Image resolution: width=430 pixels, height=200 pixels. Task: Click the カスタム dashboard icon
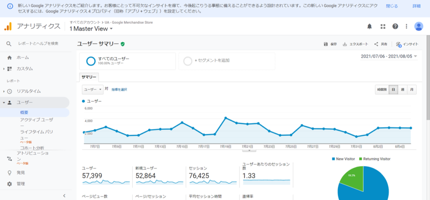tap(10, 68)
